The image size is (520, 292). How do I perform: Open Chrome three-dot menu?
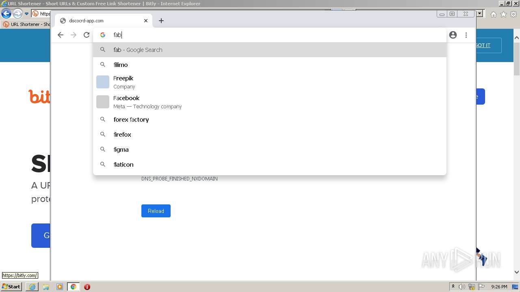coord(466,35)
